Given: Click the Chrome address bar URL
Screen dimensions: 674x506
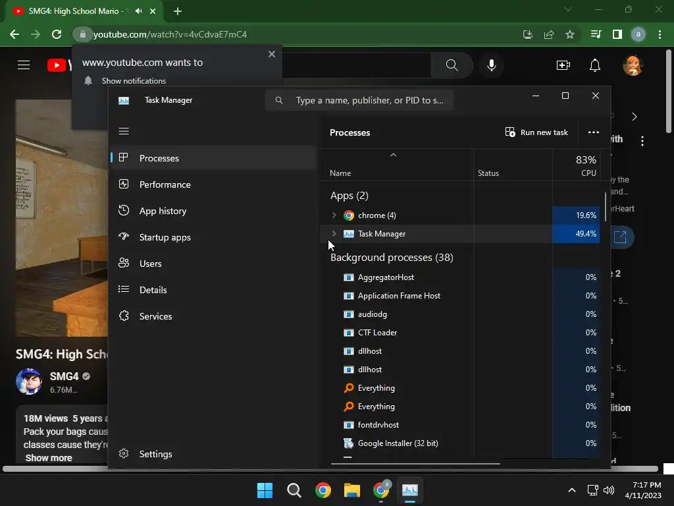Looking at the screenshot, I should click(170, 34).
